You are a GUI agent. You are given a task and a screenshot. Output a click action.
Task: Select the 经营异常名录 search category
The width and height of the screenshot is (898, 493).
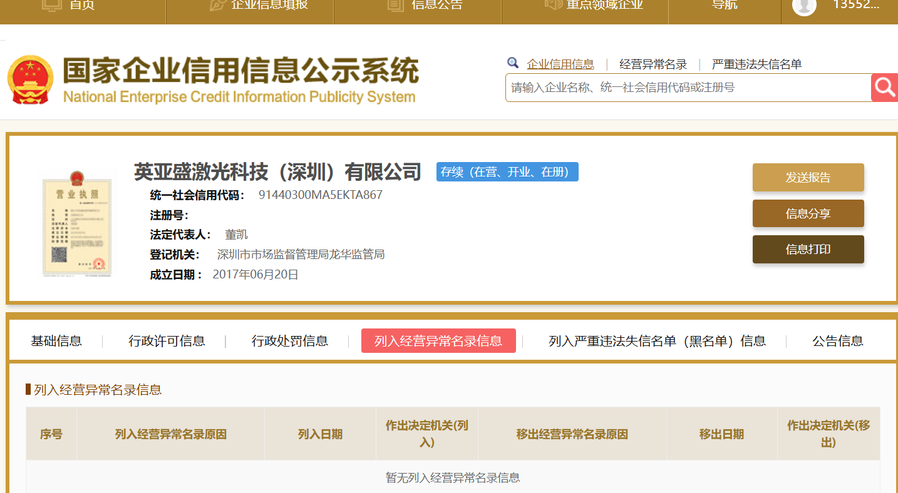(x=653, y=64)
